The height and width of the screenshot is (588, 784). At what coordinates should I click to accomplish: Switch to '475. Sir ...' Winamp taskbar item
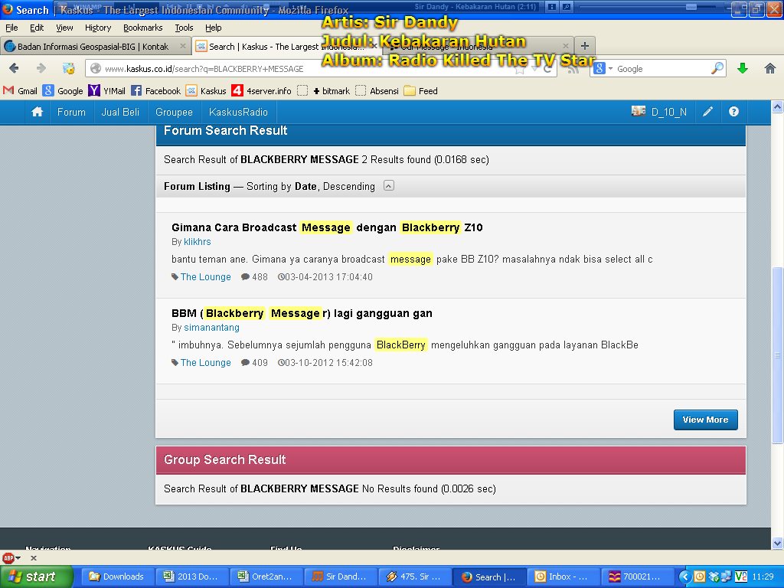click(x=414, y=577)
